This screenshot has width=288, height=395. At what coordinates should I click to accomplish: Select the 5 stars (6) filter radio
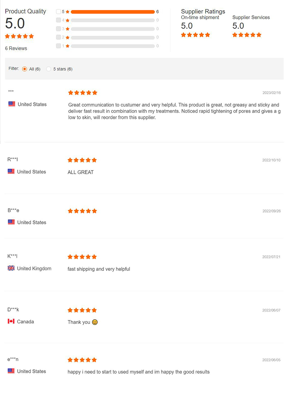coord(48,69)
